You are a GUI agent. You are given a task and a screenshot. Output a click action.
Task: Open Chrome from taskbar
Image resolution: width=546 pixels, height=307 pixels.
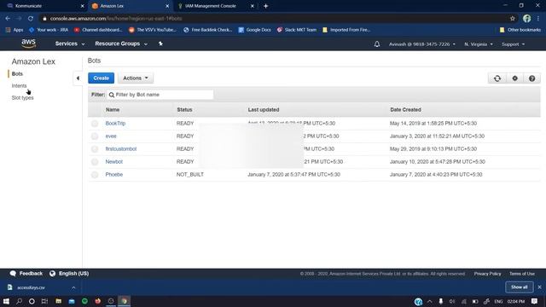[x=125, y=301]
